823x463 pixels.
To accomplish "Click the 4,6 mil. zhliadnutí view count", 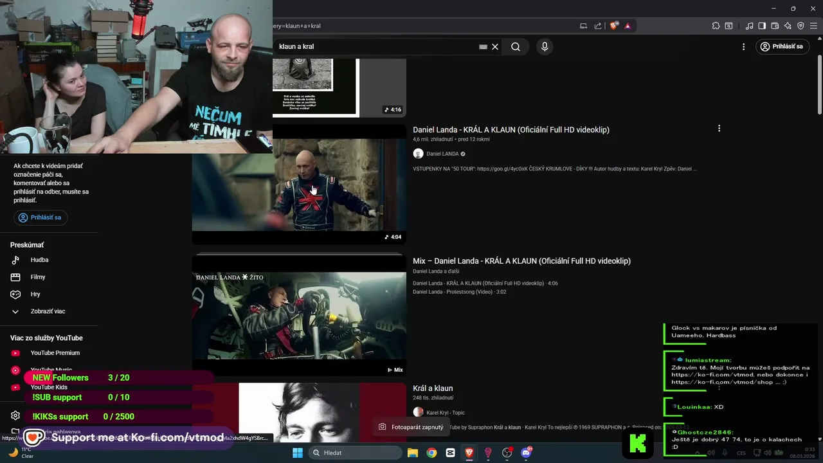I will point(433,139).
